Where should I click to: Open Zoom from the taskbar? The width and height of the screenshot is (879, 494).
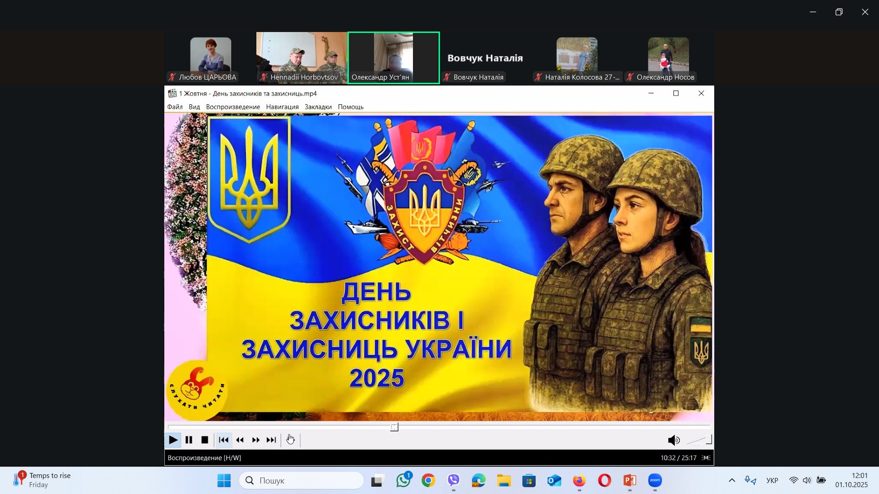click(655, 480)
